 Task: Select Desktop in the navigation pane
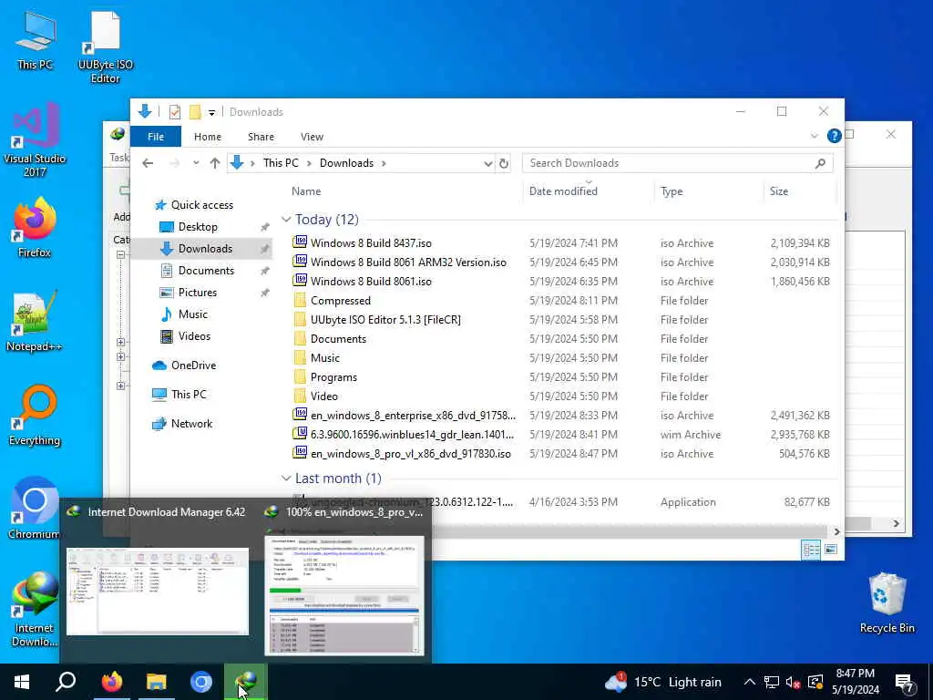point(198,227)
